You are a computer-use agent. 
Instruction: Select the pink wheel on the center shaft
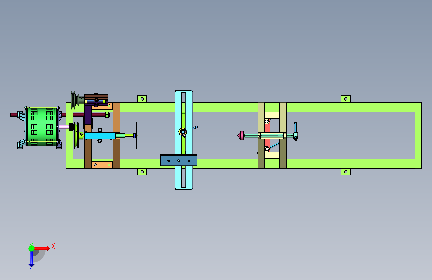pos(242,136)
